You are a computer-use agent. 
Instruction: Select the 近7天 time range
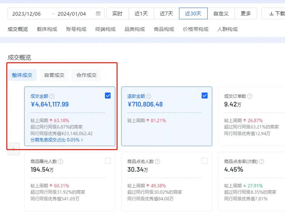click(166, 13)
